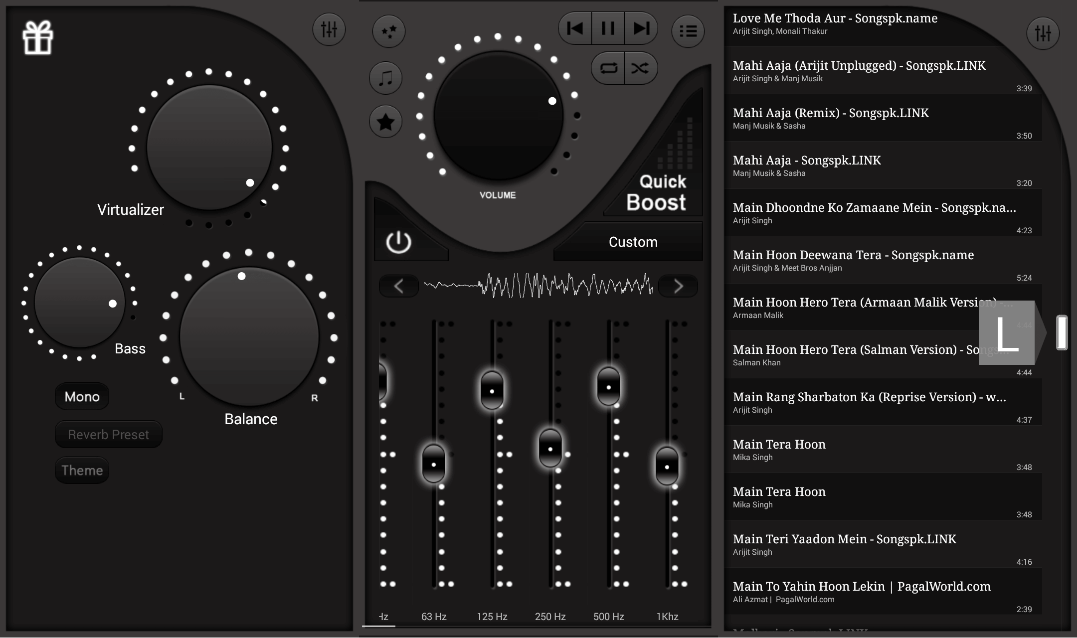The image size is (1077, 638).
Task: Enable Mono audio output
Action: (82, 397)
